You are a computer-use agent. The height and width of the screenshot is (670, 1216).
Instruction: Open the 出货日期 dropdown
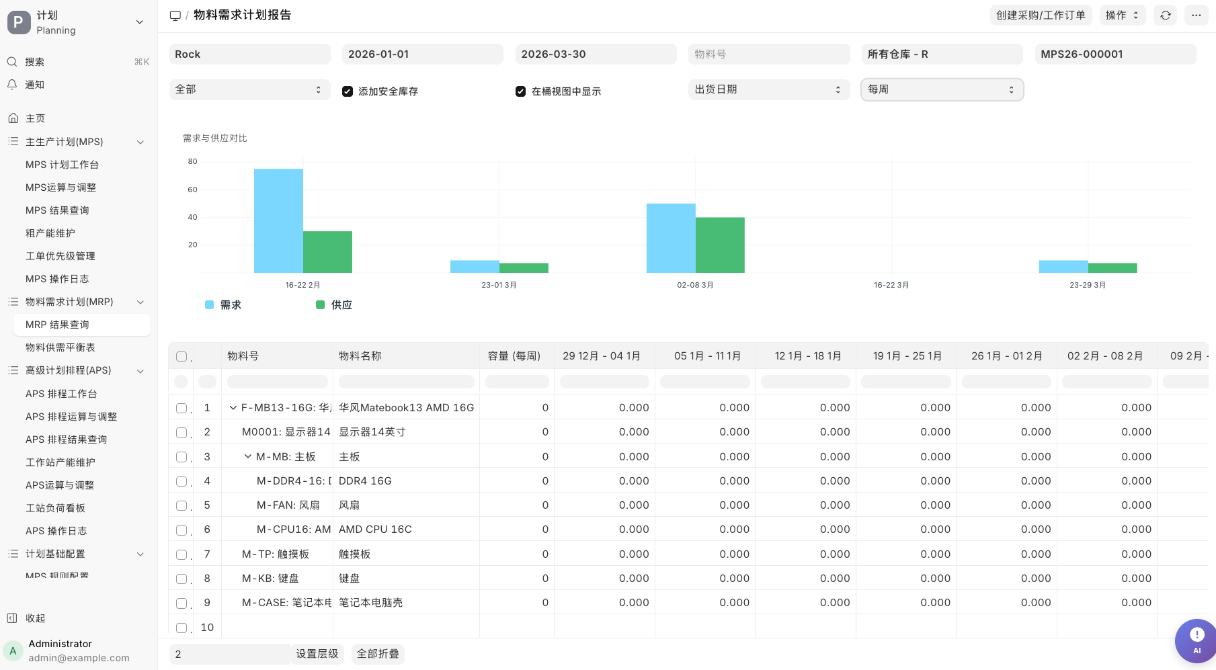tap(768, 89)
